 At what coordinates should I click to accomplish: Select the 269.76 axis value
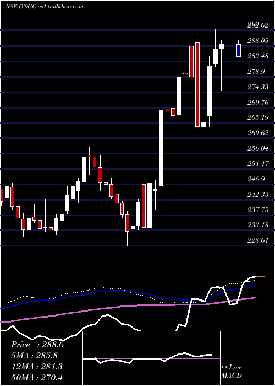pos(258,103)
